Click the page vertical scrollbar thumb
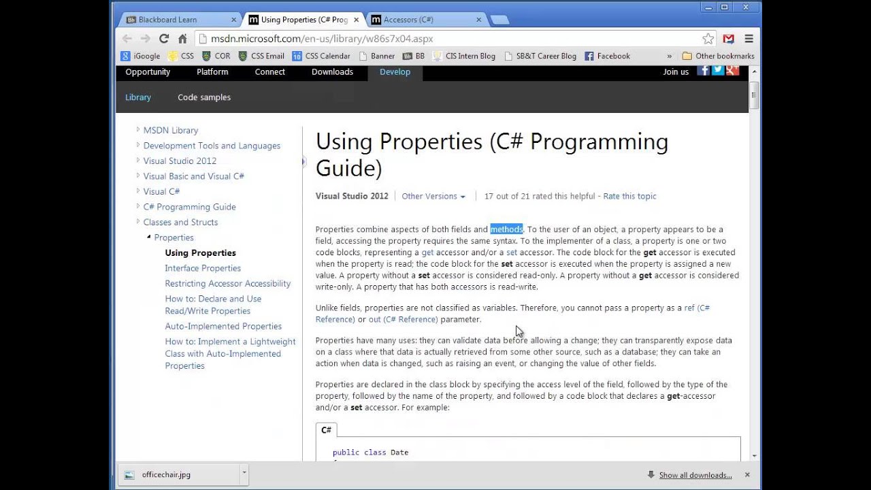Image resolution: width=871 pixels, height=490 pixels. tap(754, 95)
